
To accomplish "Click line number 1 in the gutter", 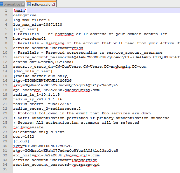I will click(6, 11).
